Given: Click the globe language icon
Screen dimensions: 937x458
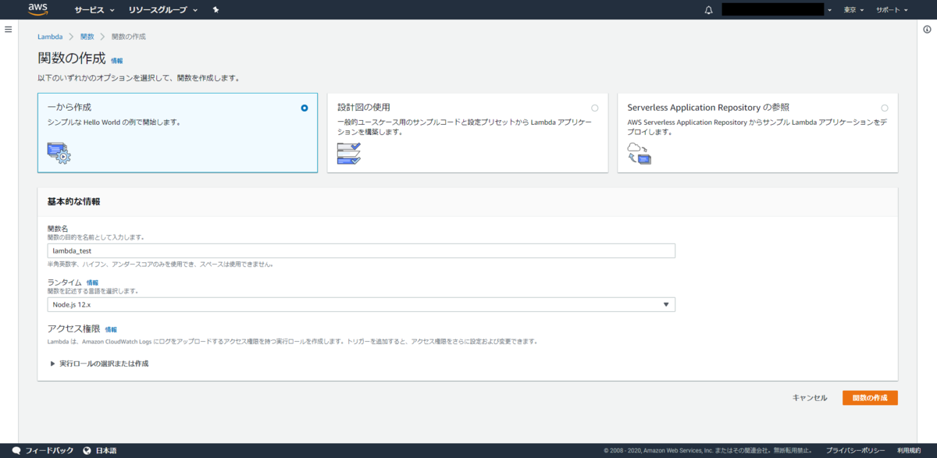Looking at the screenshot, I should click(87, 451).
